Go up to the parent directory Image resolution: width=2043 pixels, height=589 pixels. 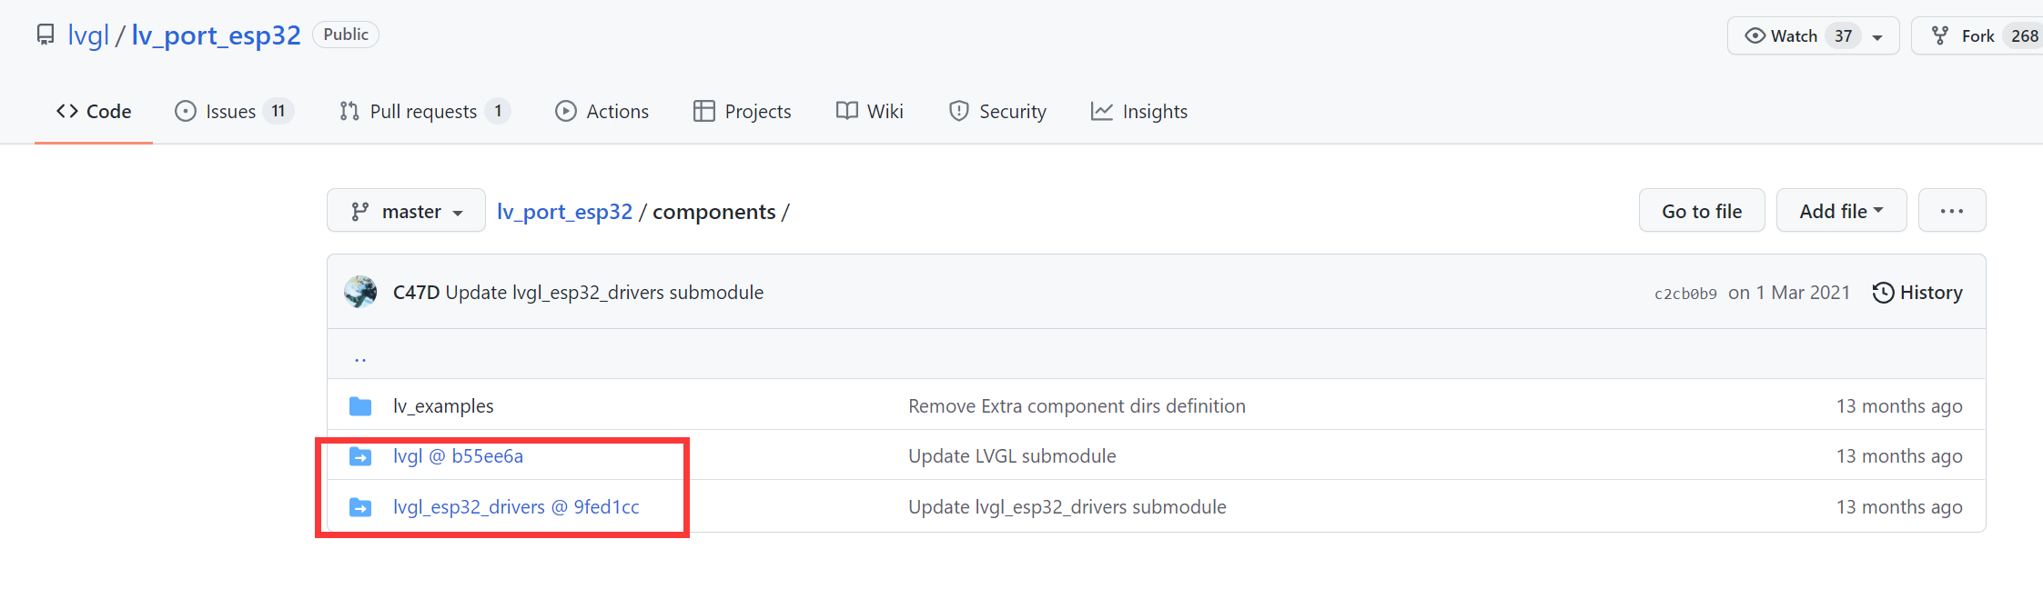click(x=360, y=357)
